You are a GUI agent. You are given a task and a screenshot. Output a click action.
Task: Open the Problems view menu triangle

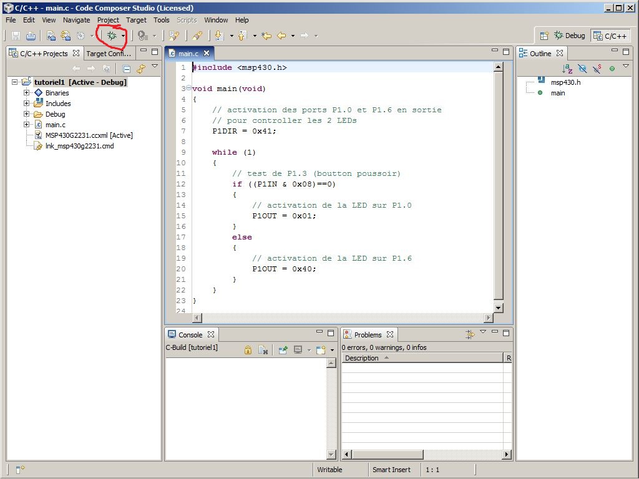483,332
